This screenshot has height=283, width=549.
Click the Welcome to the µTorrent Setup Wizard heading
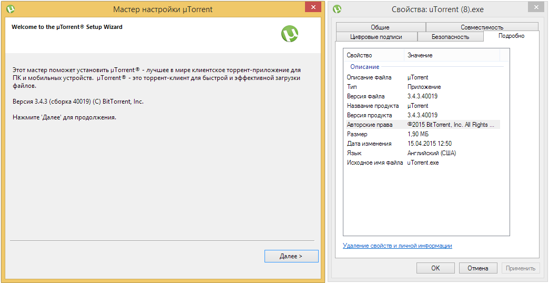pos(67,27)
